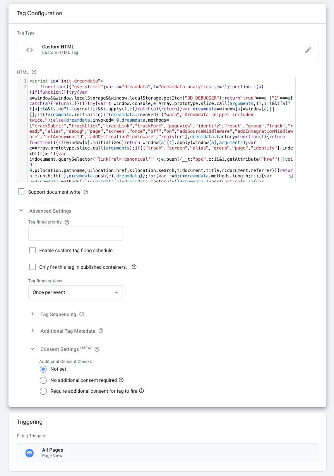Select the All Pages trigger icon

29,453
